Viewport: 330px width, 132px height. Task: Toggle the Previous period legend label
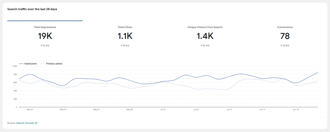[54, 64]
